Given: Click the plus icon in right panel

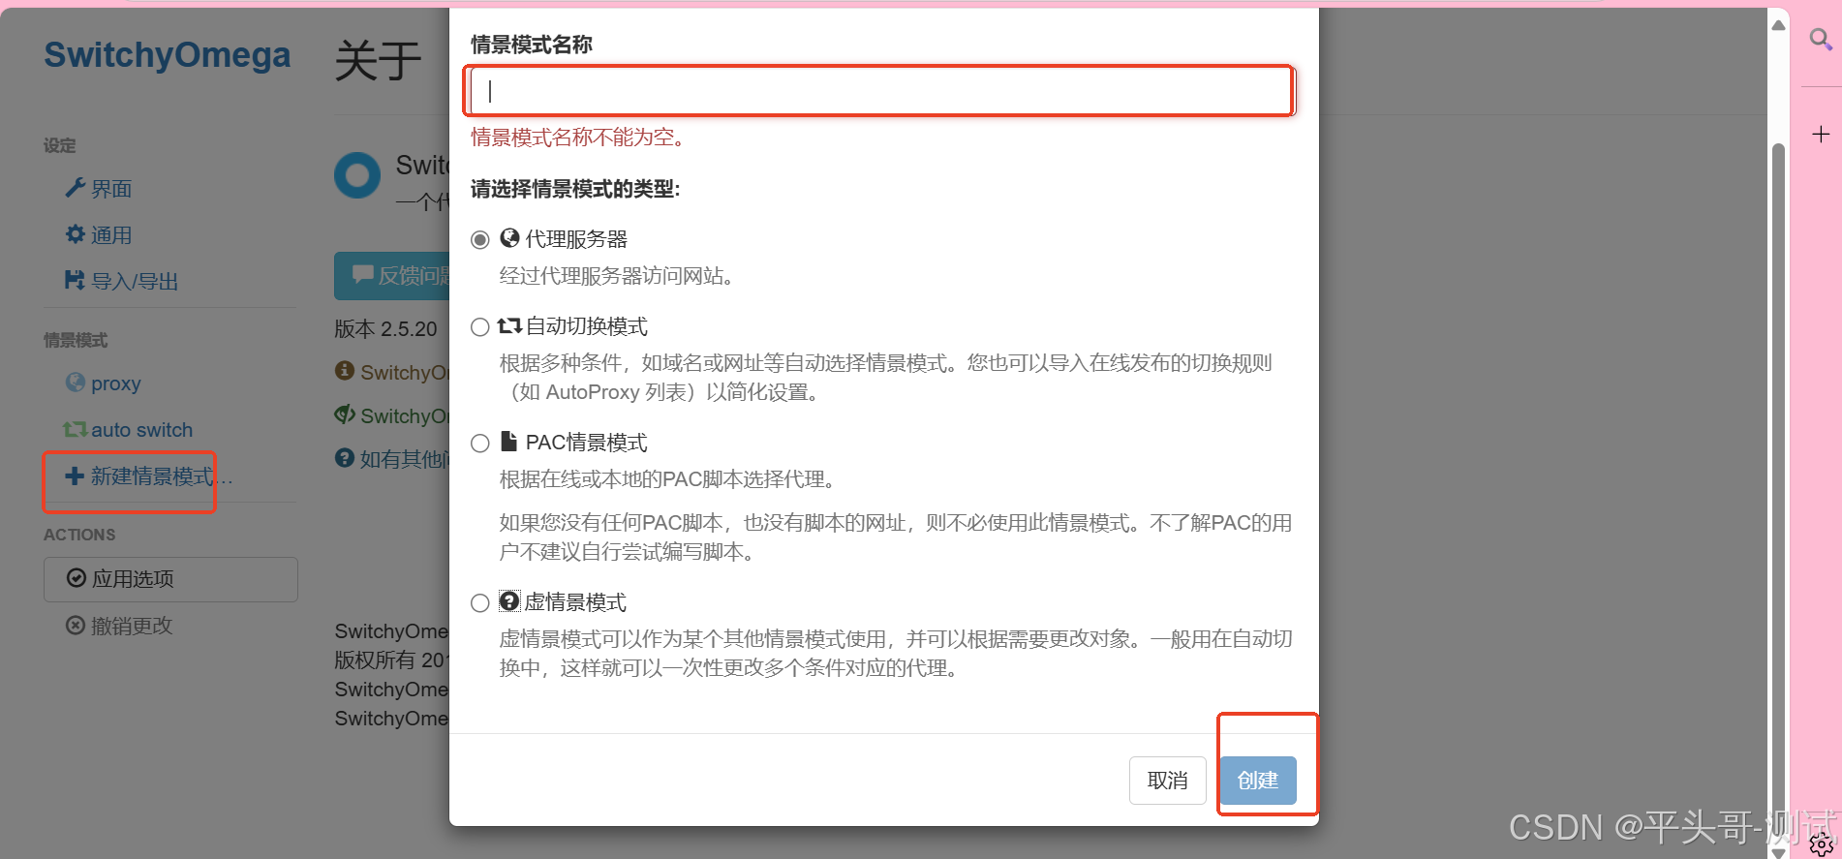Looking at the screenshot, I should coord(1821,135).
